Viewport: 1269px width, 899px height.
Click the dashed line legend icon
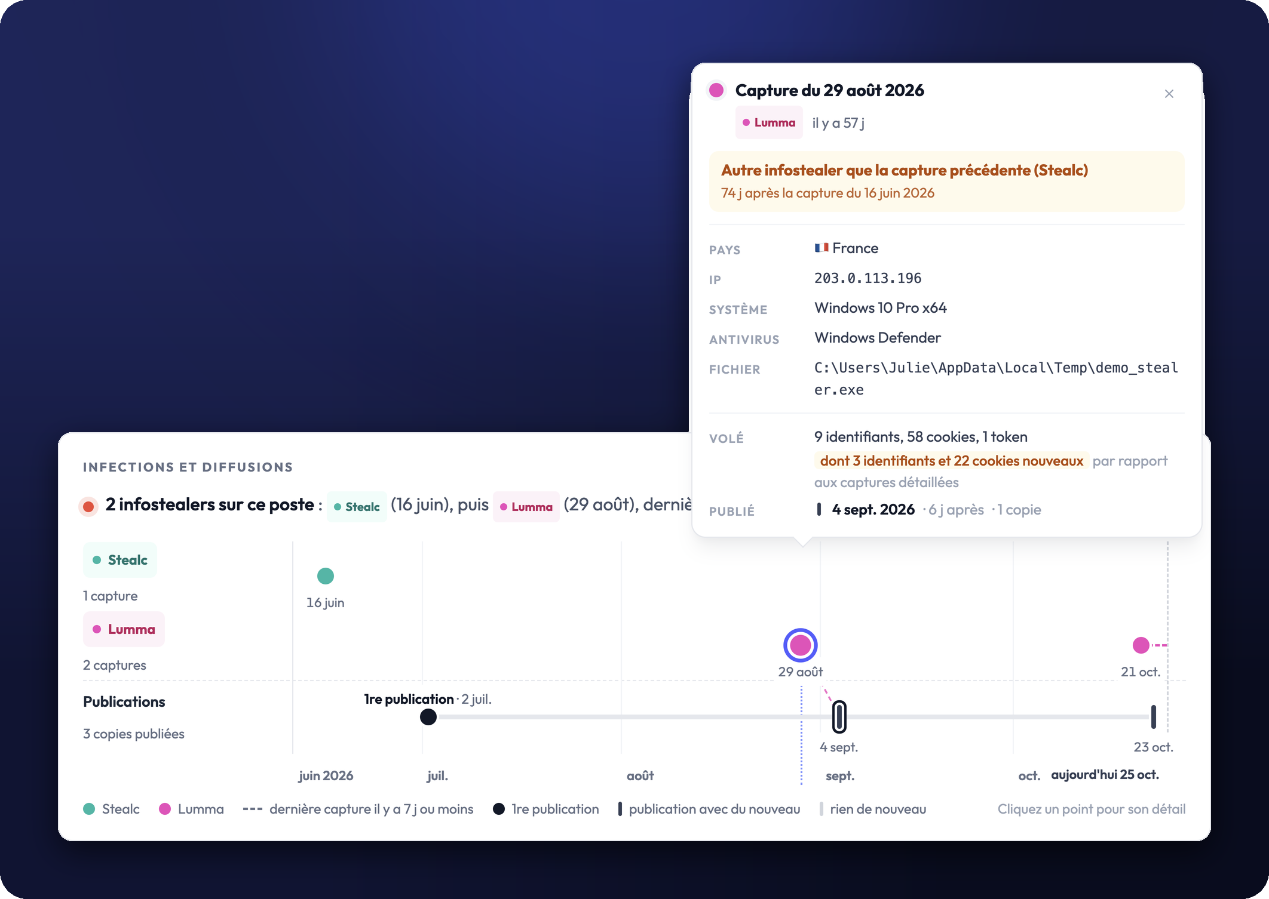coord(253,809)
